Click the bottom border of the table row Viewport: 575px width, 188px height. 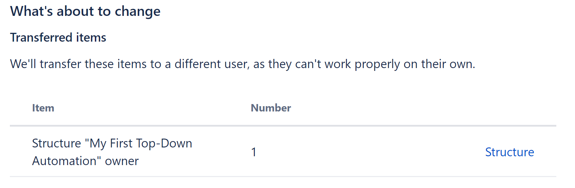(283, 176)
